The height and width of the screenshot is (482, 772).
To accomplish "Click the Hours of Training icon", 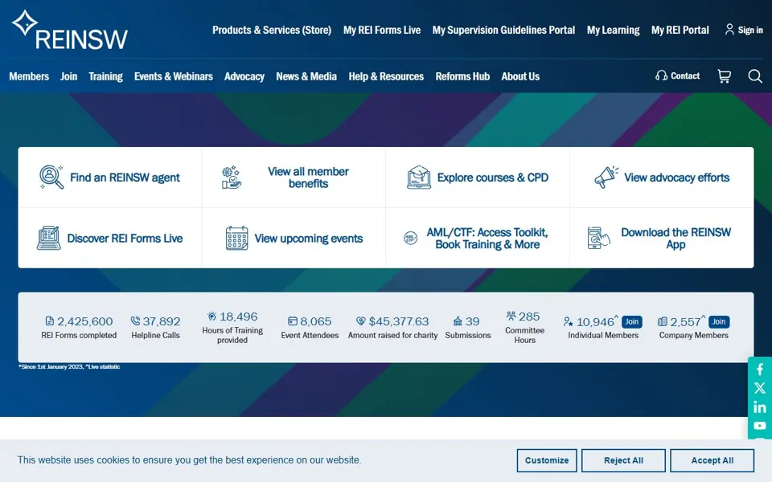I will 211,317.
